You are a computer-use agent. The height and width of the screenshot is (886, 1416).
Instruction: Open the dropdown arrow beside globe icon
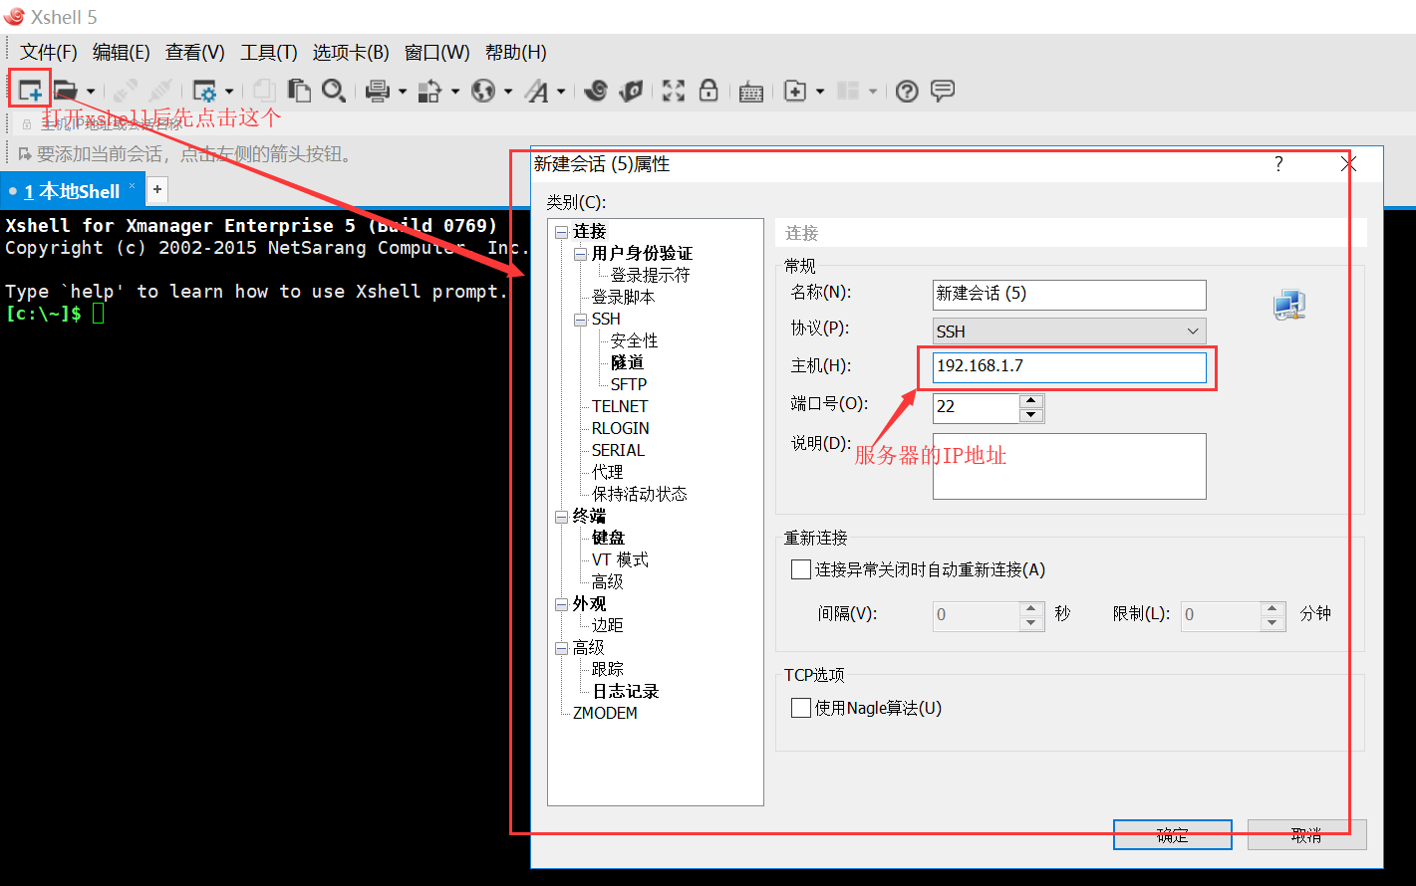coord(508,92)
